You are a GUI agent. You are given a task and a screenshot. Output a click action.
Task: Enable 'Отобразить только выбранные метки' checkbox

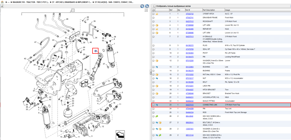click(x=154, y=6)
